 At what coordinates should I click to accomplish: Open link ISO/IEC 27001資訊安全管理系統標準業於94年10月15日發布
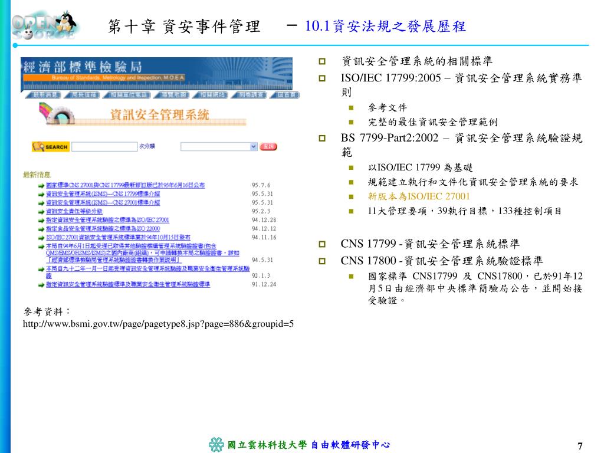click(118, 237)
